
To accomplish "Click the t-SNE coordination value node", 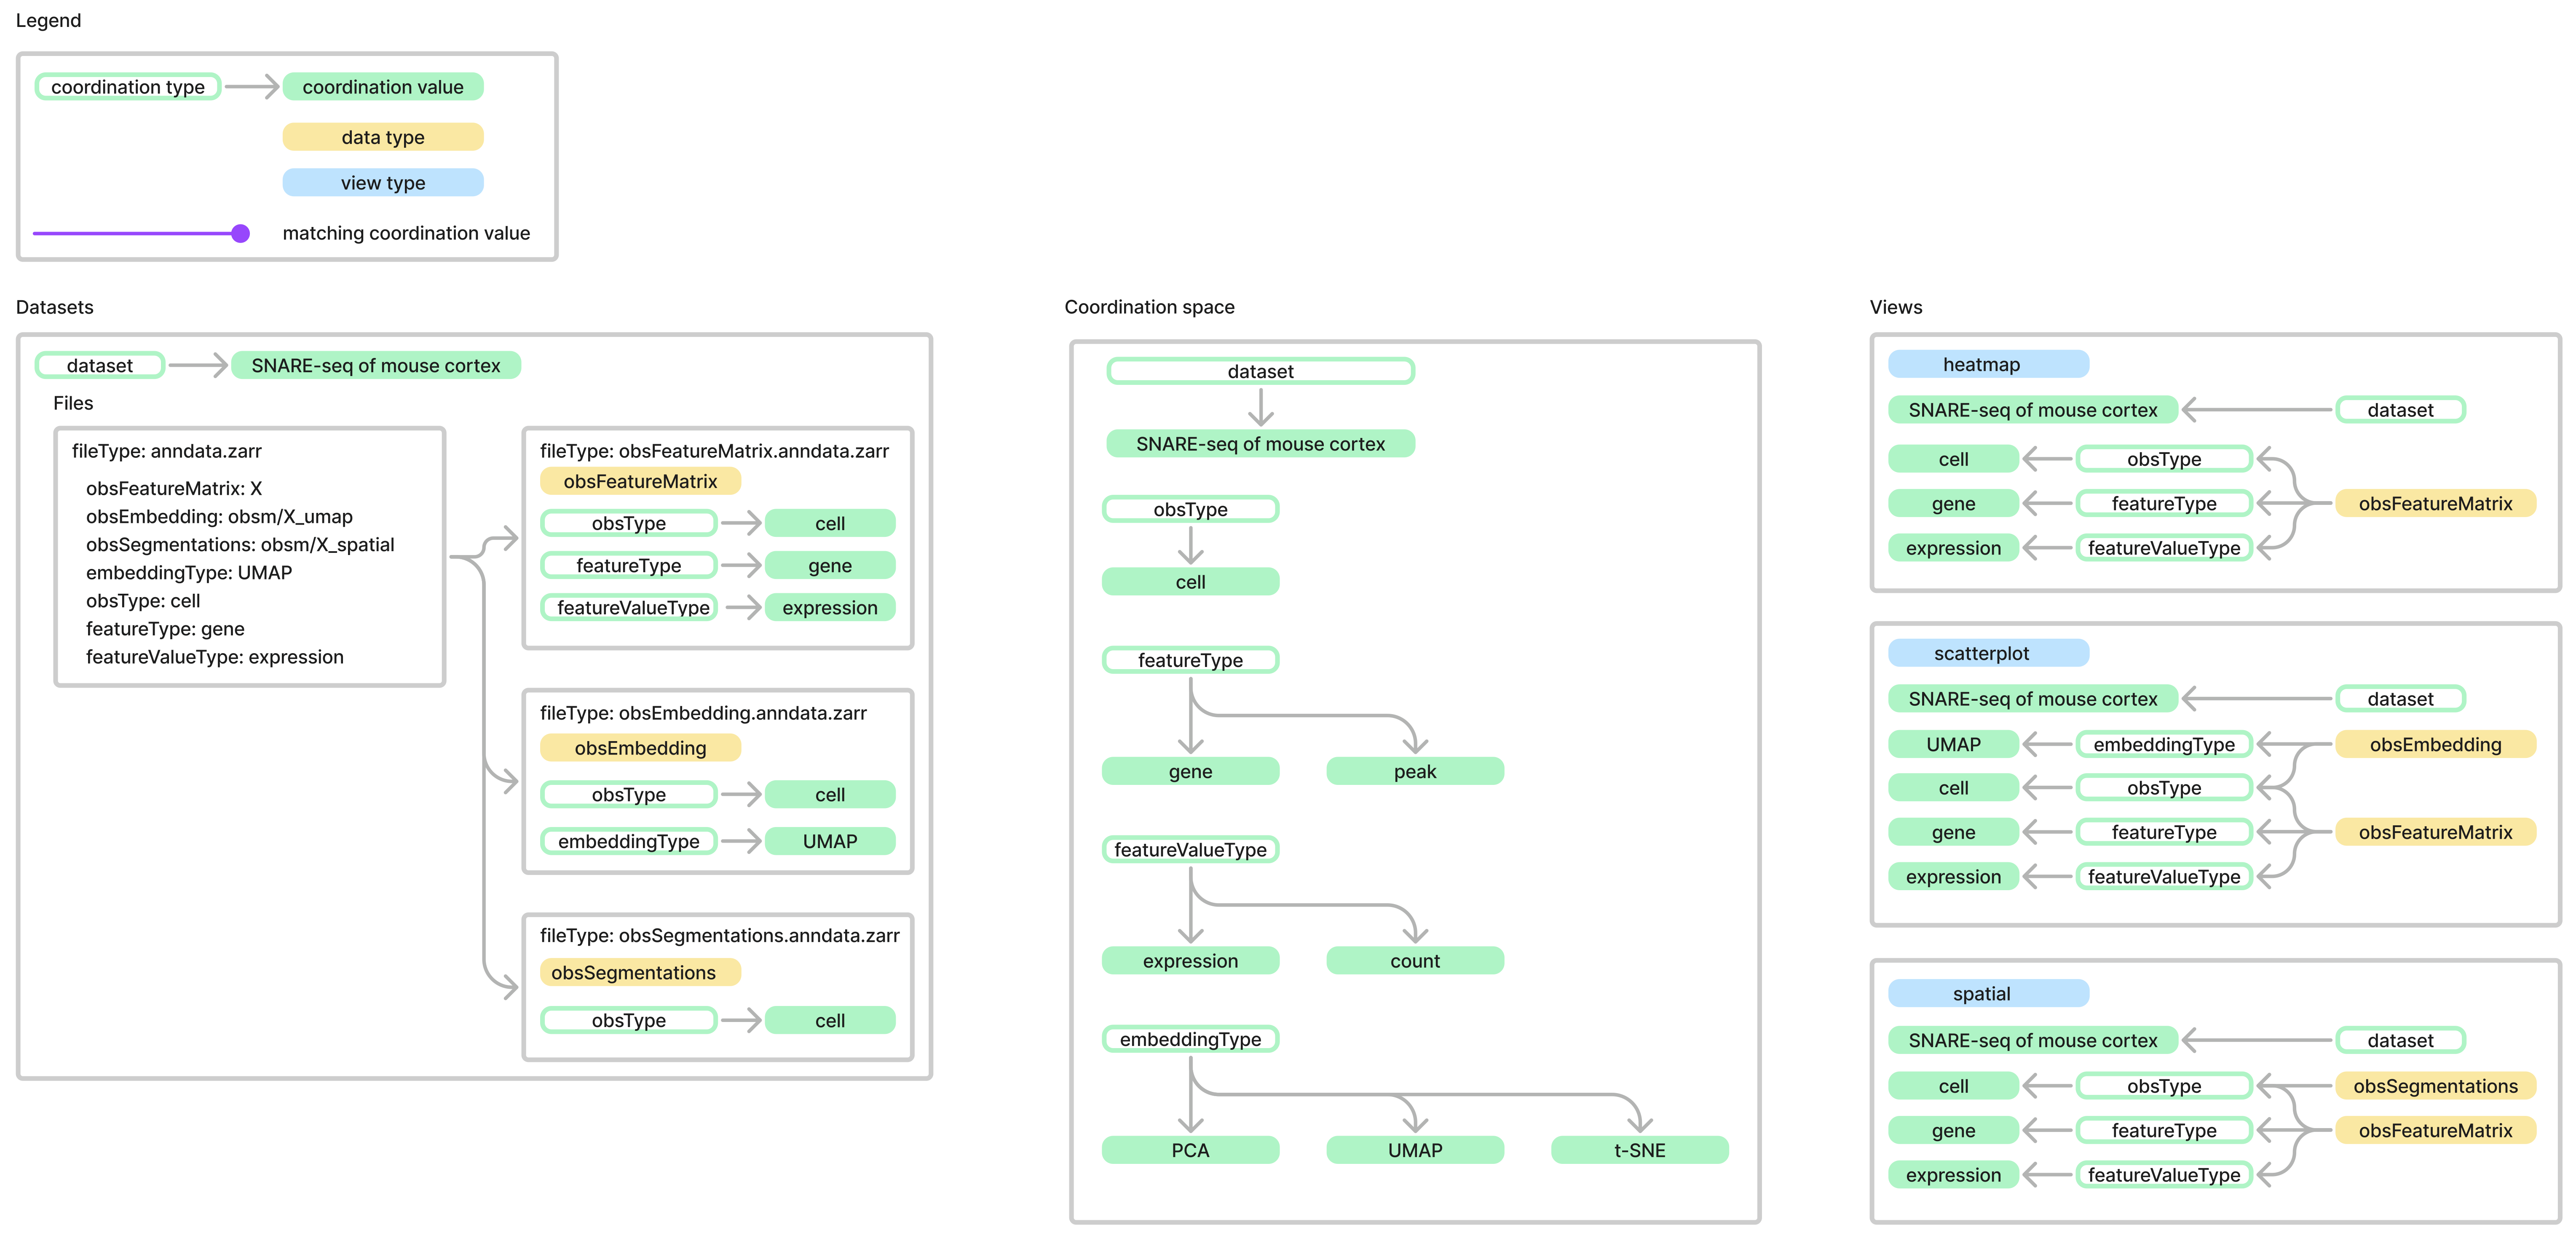I will pos(1639,1150).
